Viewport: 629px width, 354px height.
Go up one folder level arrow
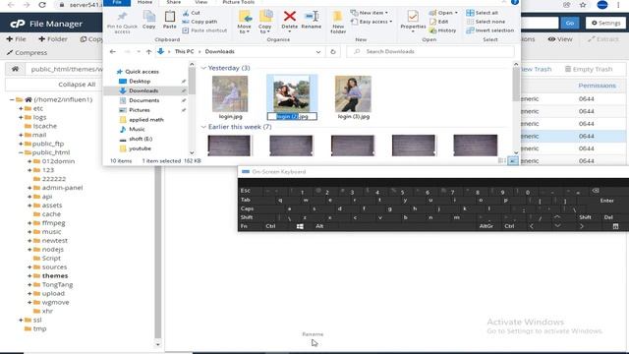point(148,52)
